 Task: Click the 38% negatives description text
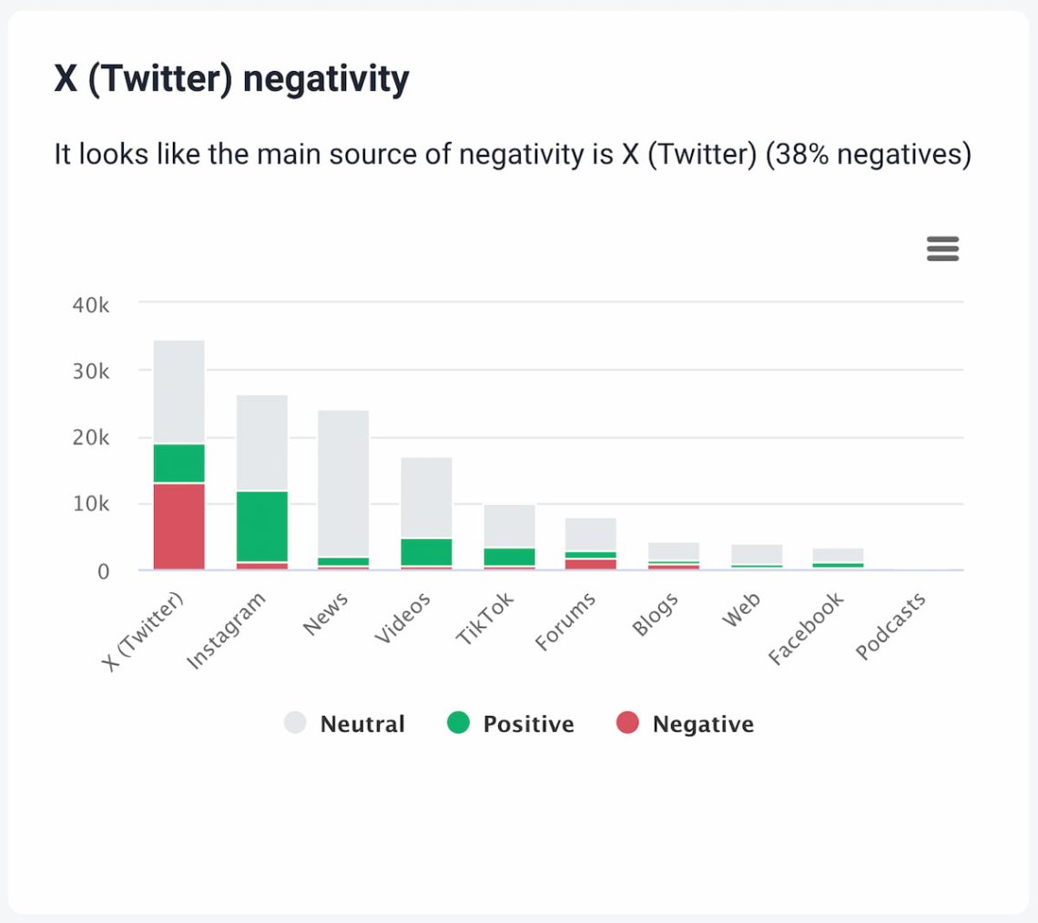(514, 154)
